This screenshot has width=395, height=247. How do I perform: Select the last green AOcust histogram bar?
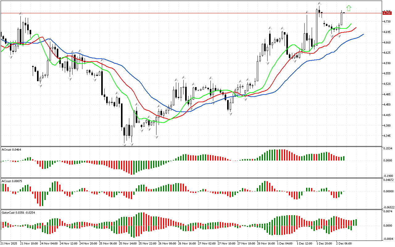click(x=343, y=158)
